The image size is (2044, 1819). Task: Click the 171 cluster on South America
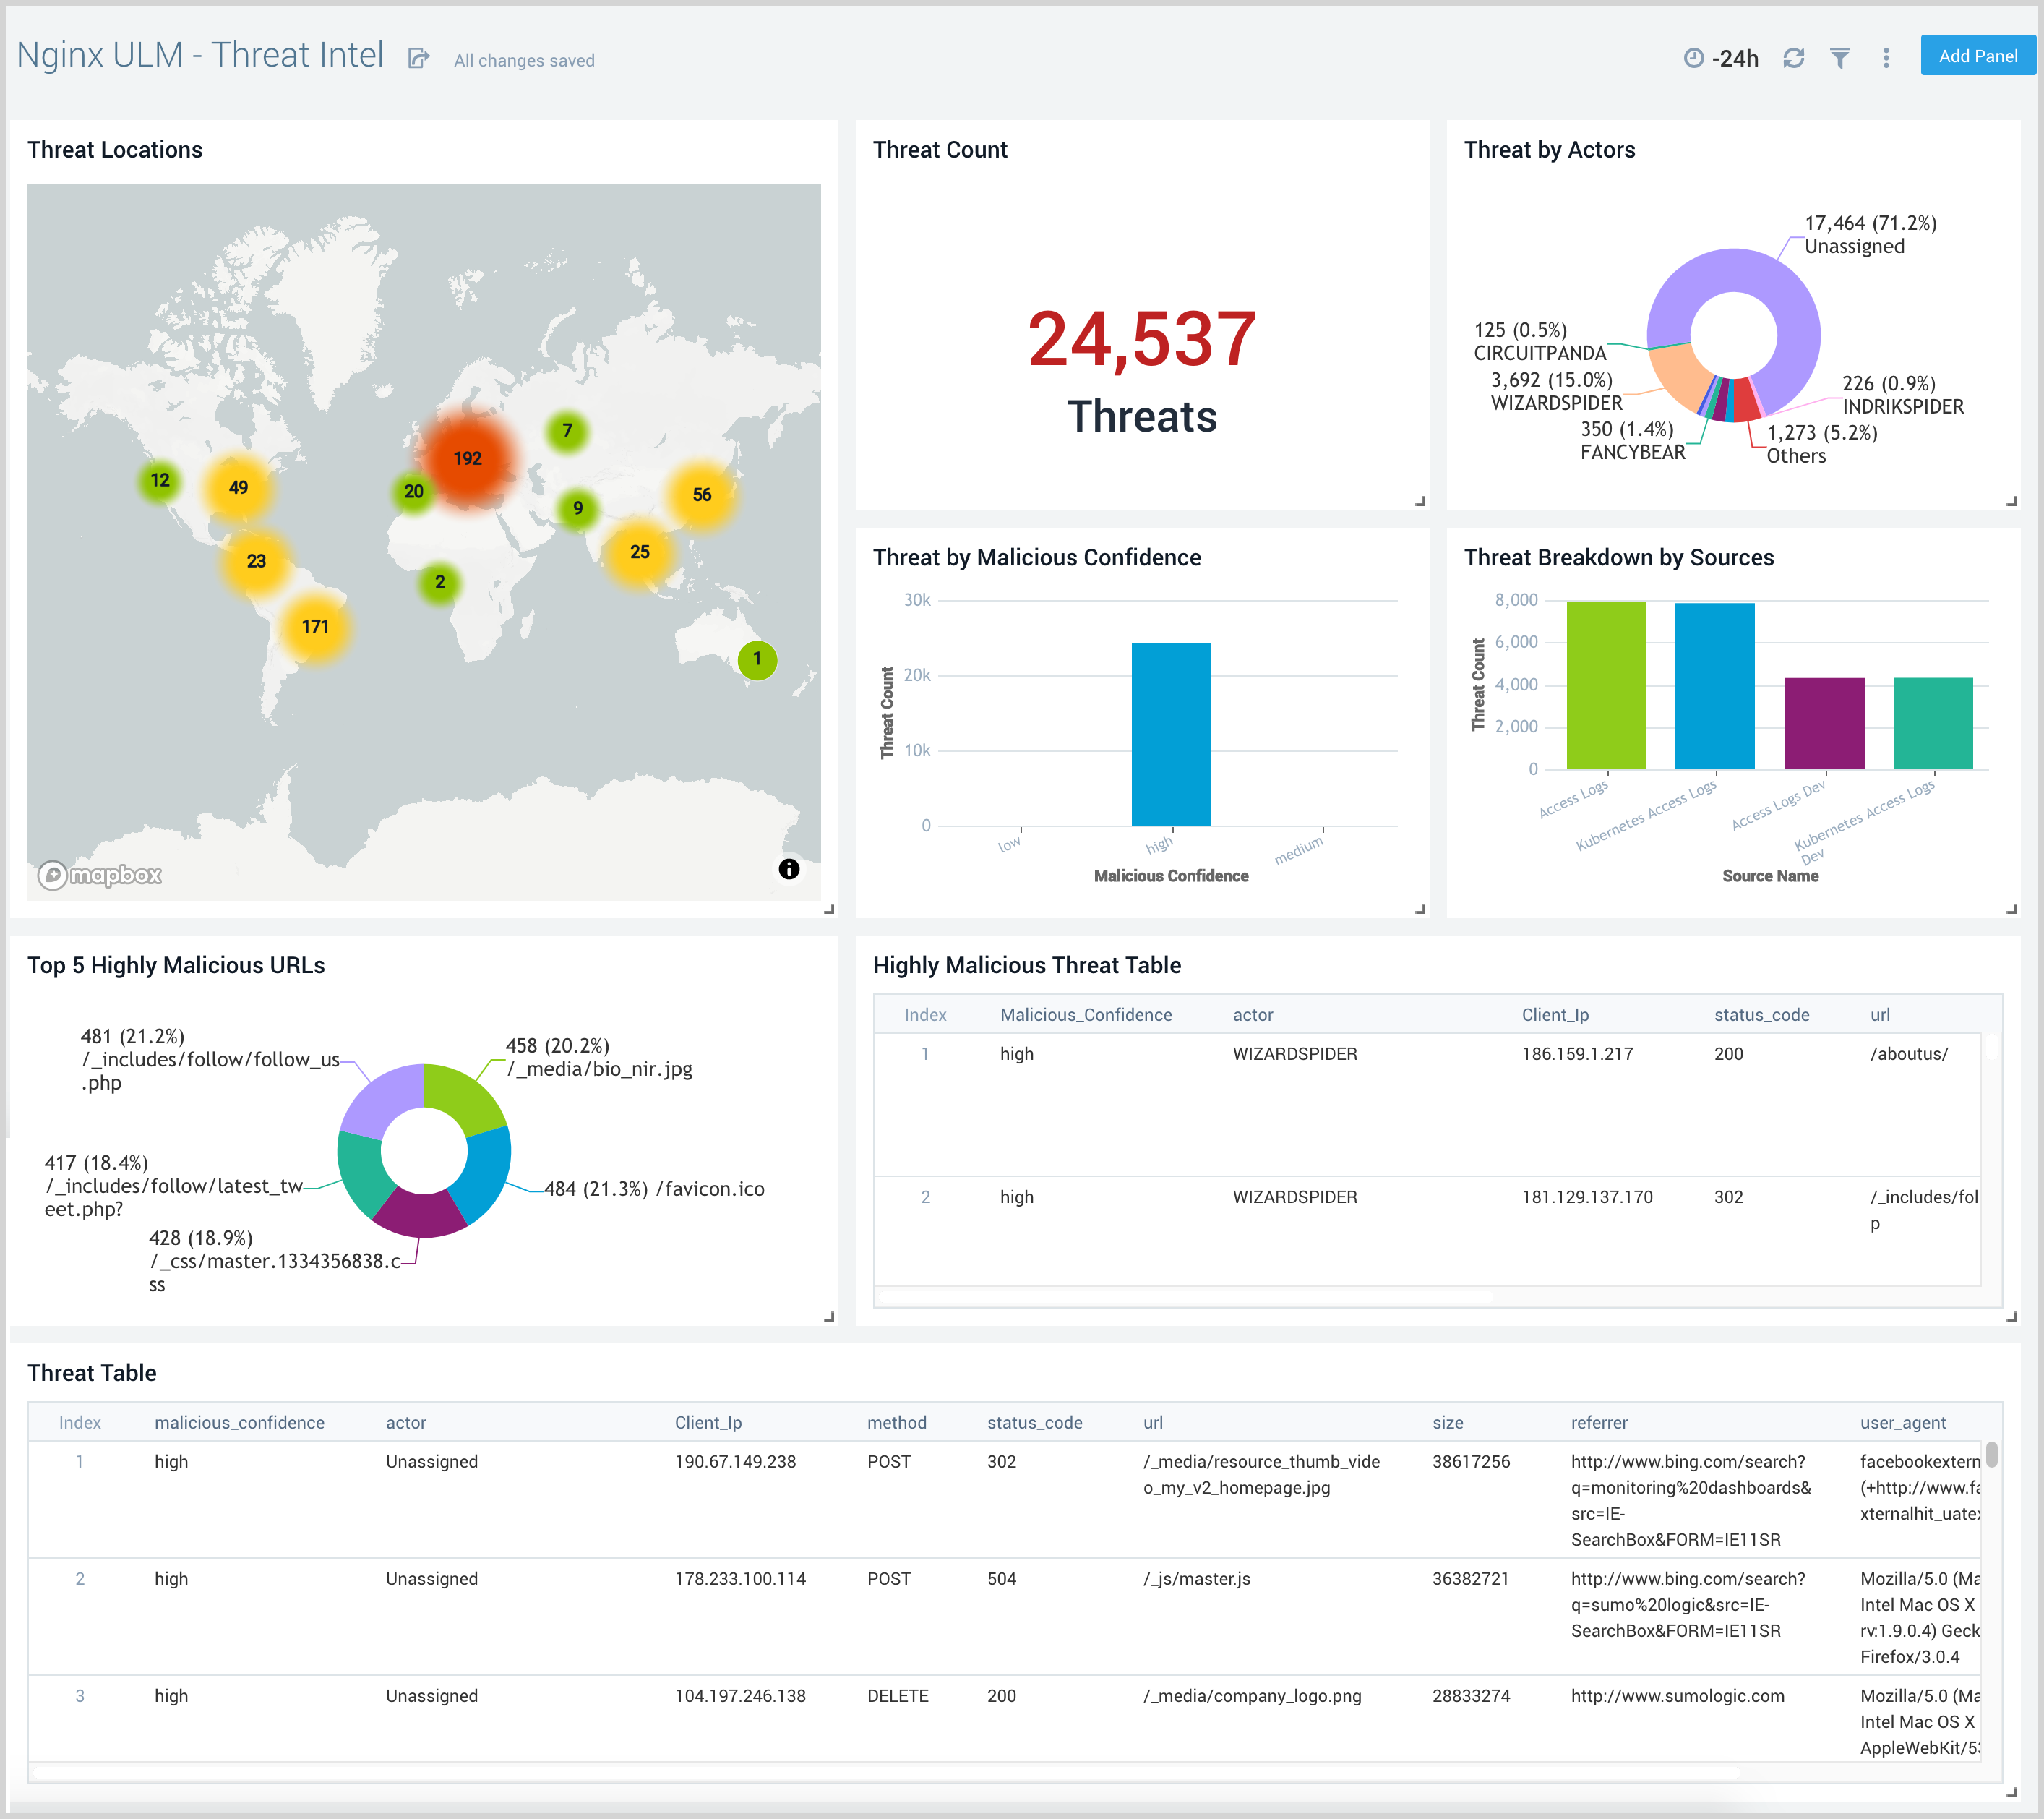(x=315, y=626)
